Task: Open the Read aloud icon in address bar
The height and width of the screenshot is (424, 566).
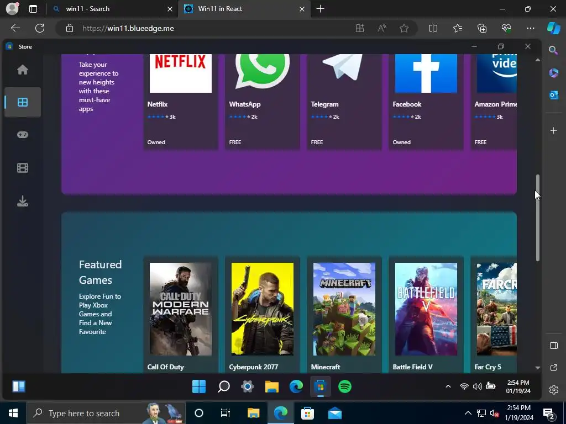Action: [382, 28]
